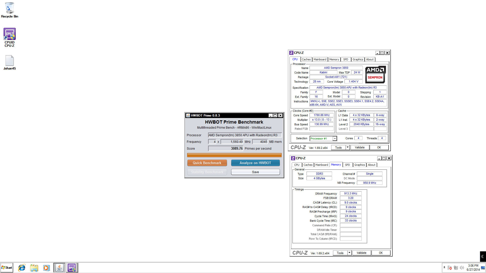Click FSB:DRAM value 3:20

[x=351, y=198]
